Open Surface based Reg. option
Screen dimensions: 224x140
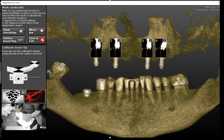pos(13,40)
